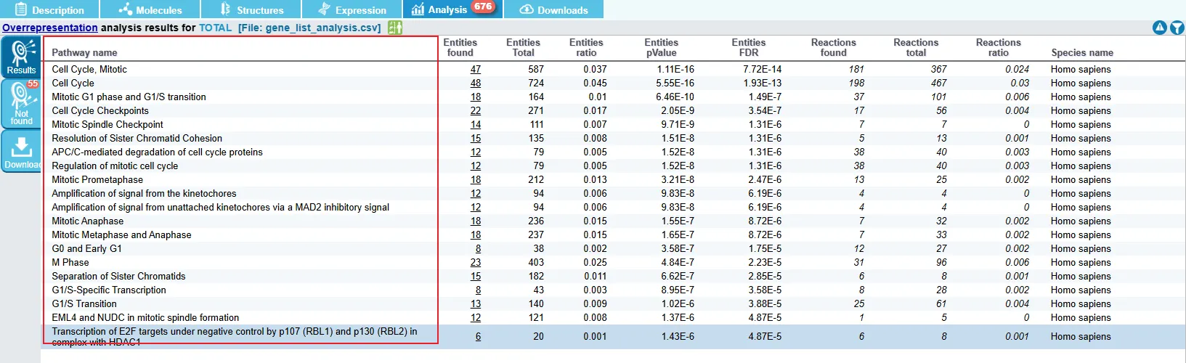This screenshot has width=1186, height=363.
Task: Select the Mitotic Prometaphase pathway row
Action: pyautogui.click(x=97, y=179)
